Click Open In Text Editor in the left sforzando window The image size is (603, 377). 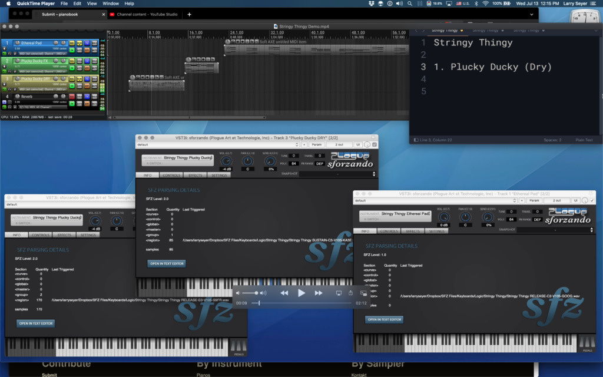click(x=36, y=323)
